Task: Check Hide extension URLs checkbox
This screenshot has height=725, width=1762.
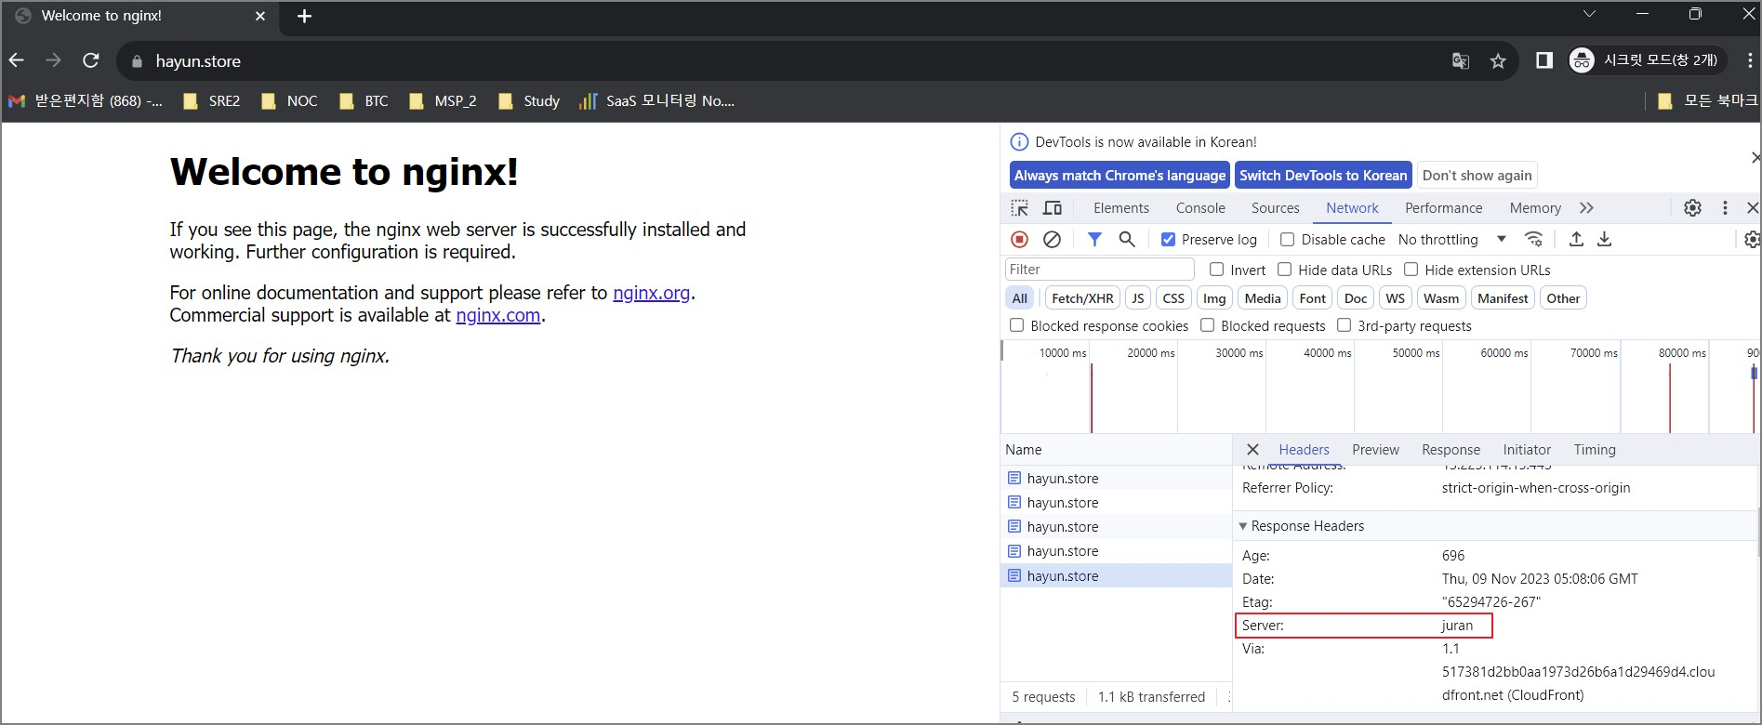Action: (1411, 270)
